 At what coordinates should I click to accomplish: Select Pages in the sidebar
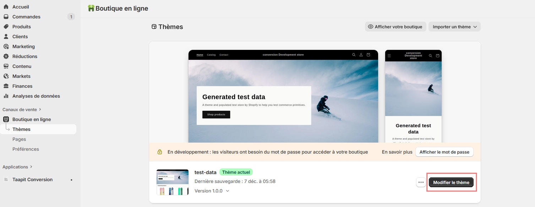click(19, 139)
